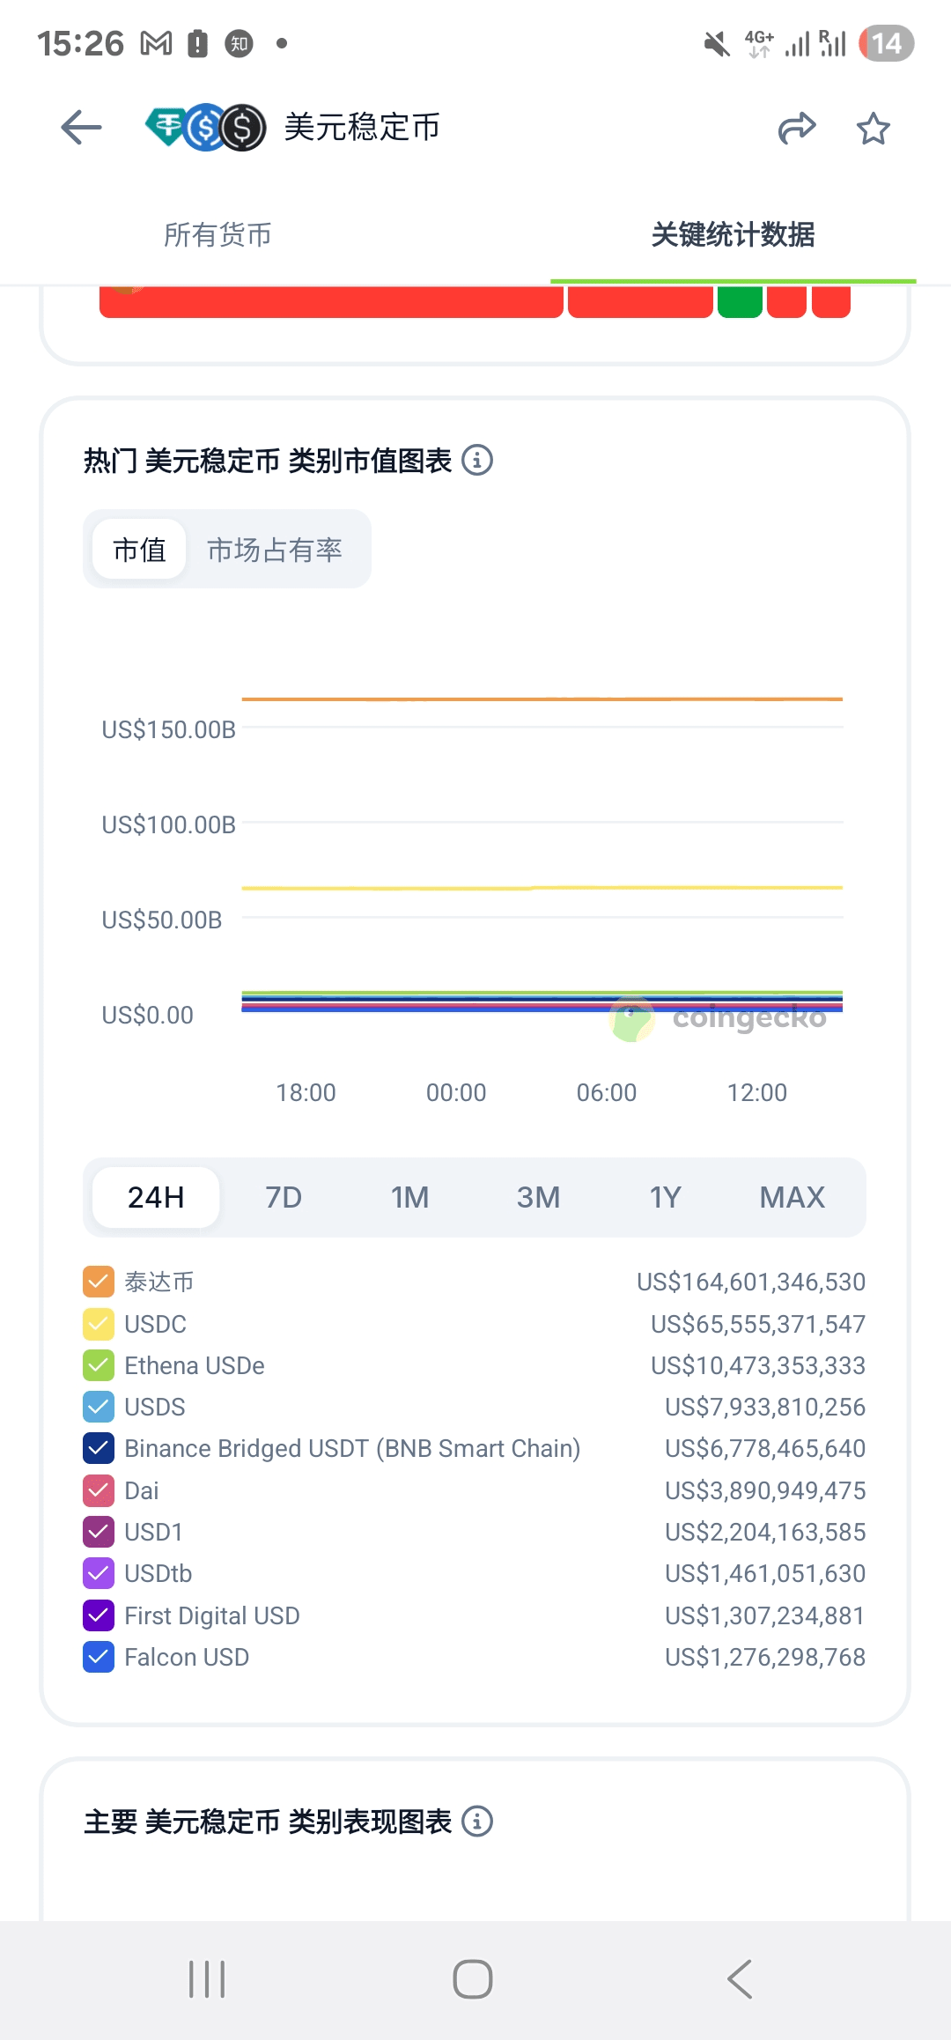The height and width of the screenshot is (2040, 951).
Task: Open Android recent apps button
Action: (x=207, y=1979)
